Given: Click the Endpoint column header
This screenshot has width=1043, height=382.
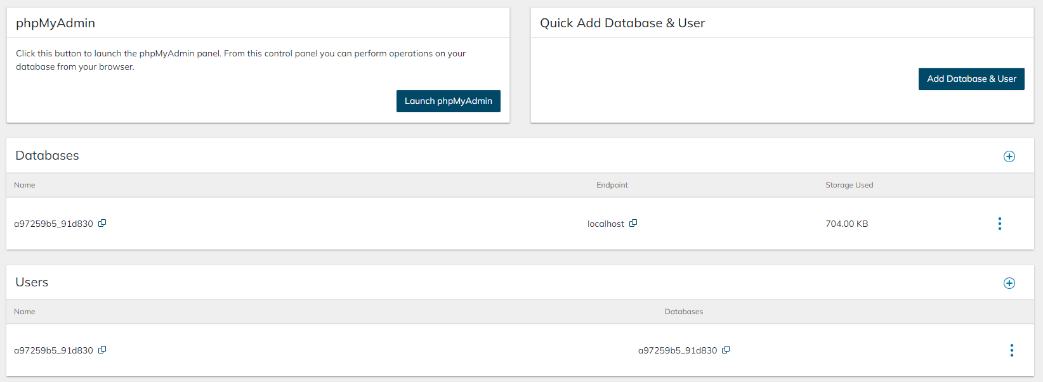Looking at the screenshot, I should pyautogui.click(x=612, y=185).
